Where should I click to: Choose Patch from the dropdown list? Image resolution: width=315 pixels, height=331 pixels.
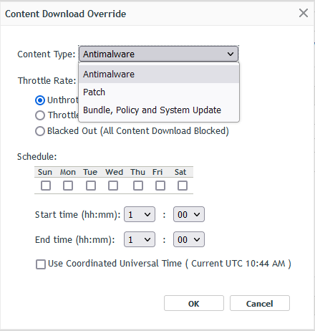point(159,92)
